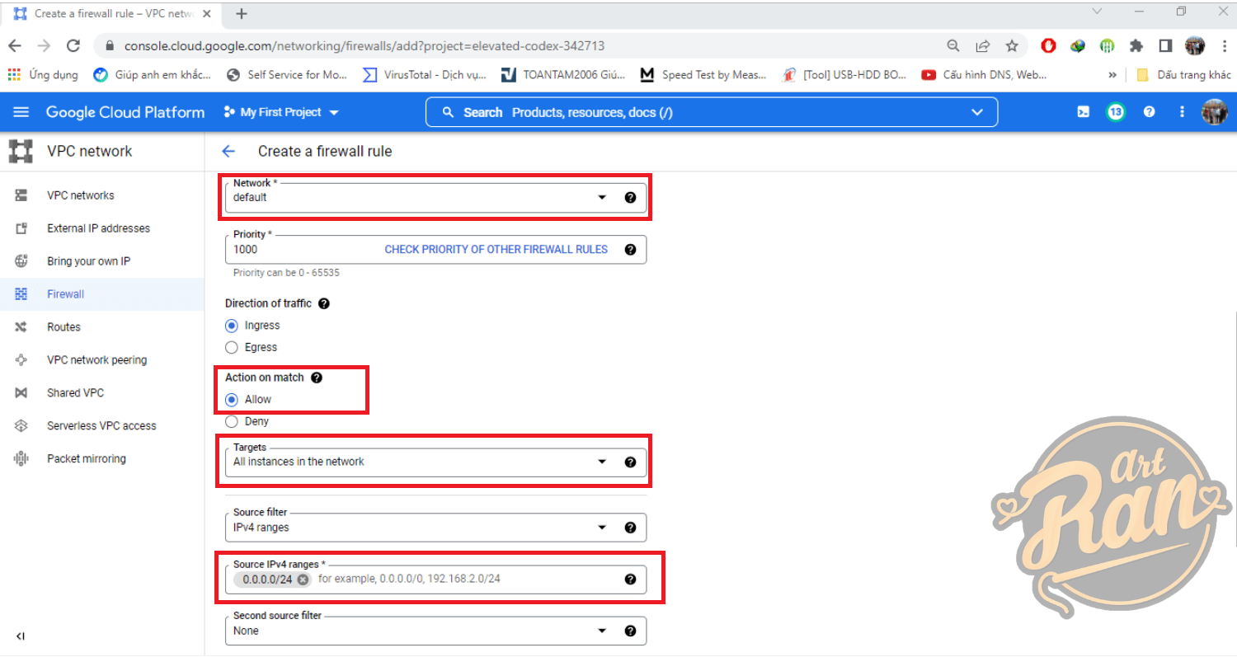Bookmark this page with the star icon

point(1012,46)
